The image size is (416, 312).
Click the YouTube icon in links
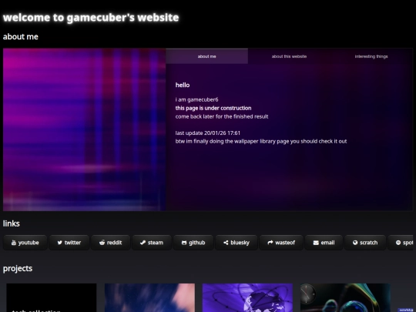click(14, 243)
